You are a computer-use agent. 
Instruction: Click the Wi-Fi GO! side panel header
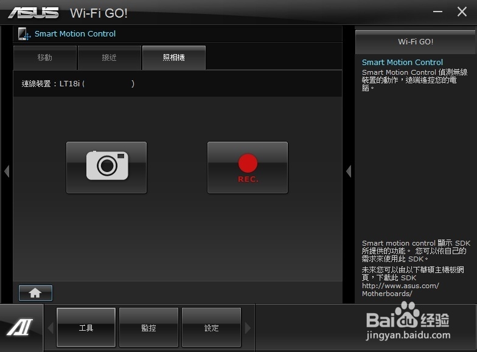pos(416,41)
